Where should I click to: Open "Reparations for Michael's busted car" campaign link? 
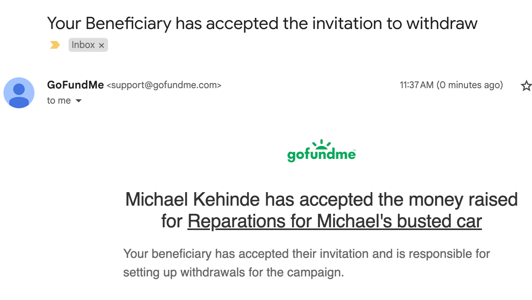pos(335,221)
